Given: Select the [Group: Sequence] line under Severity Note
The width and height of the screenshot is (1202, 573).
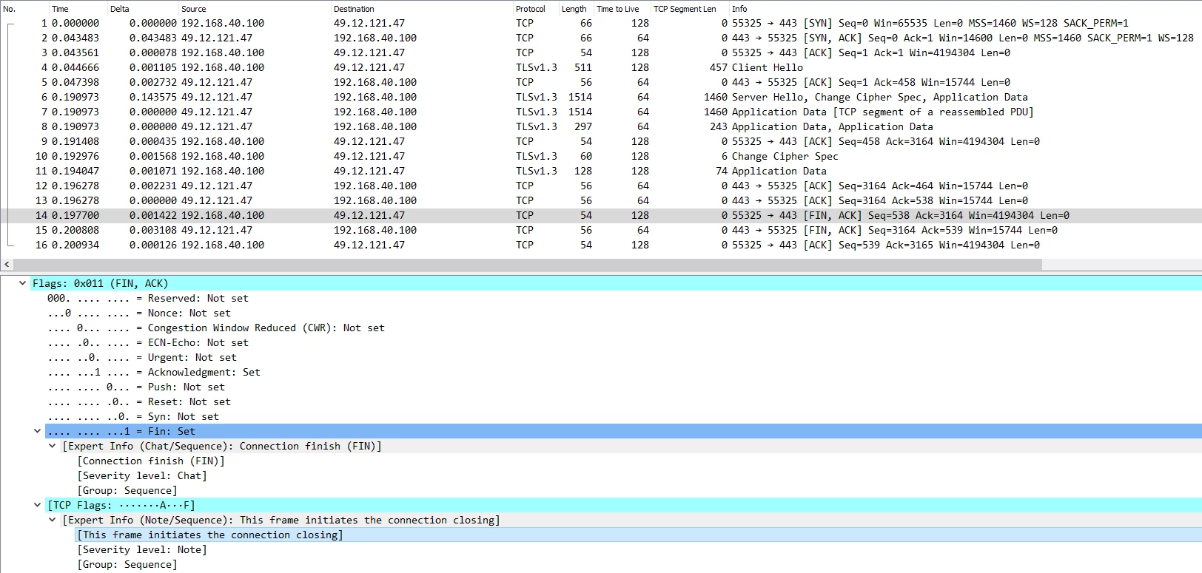Looking at the screenshot, I should pos(127,564).
